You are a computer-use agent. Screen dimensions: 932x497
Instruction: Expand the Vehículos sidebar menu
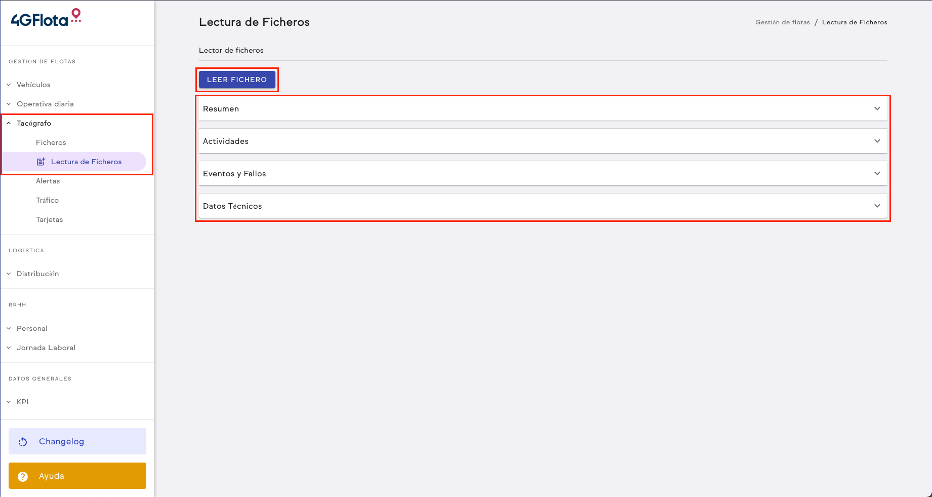pyautogui.click(x=33, y=85)
